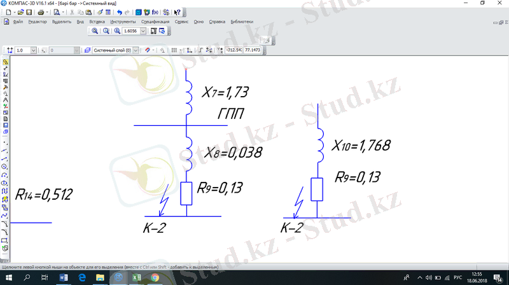Click the РУС language indicator
The width and height of the screenshot is (509, 285).
click(457, 277)
